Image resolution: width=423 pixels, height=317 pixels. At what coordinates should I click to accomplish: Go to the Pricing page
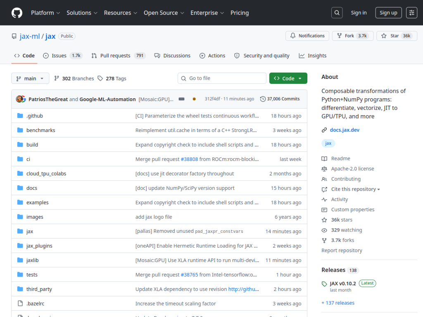click(x=240, y=13)
